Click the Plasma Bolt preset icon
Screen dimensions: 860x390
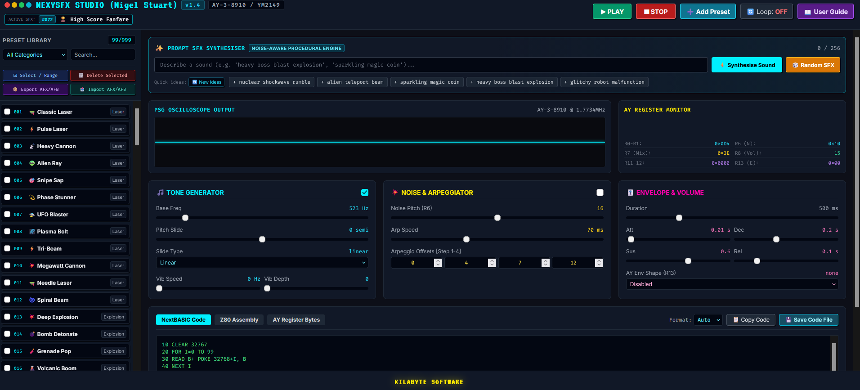32,232
